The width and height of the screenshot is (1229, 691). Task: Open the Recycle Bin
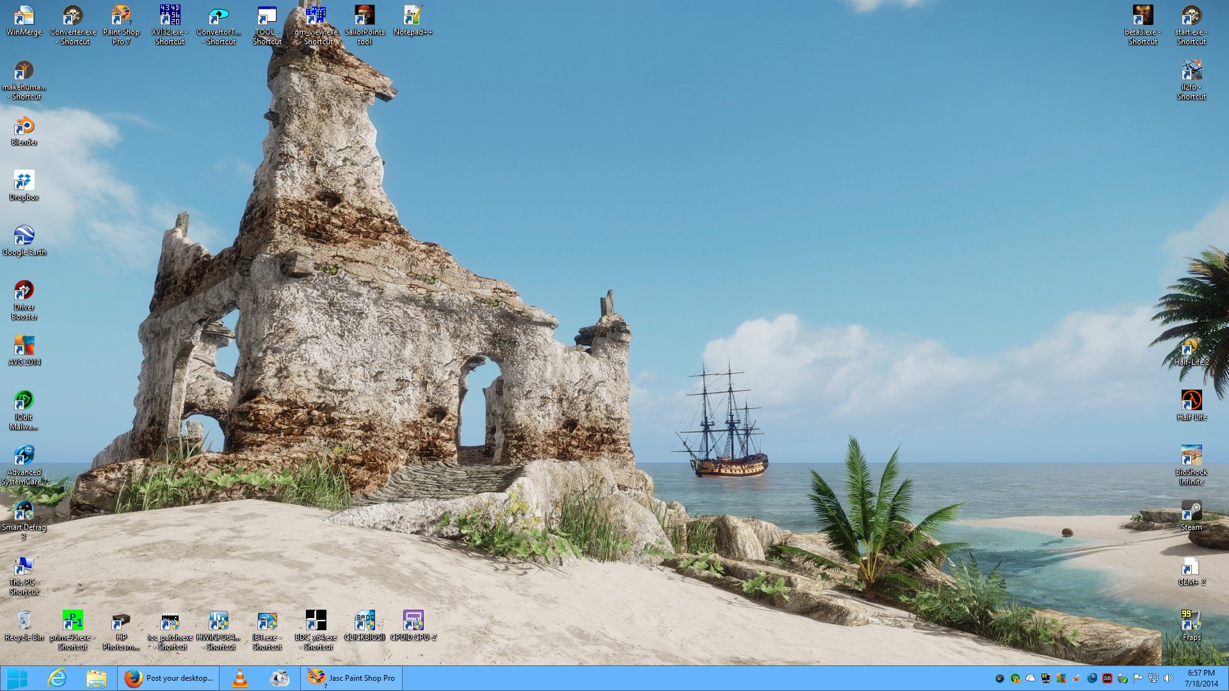tap(24, 626)
